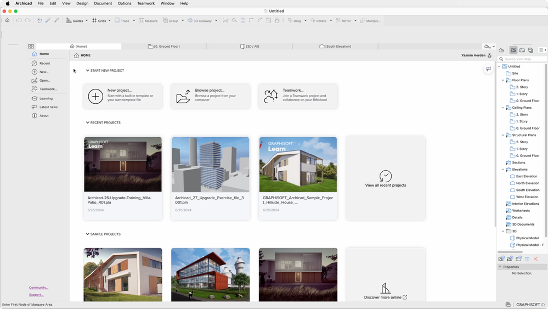
Task: Select the Measure tool in the toolbar
Action: [x=148, y=21]
